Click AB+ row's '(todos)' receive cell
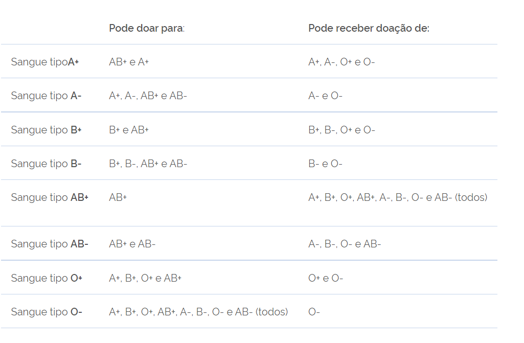Image resolution: width=524 pixels, height=343 pixels. (398, 197)
